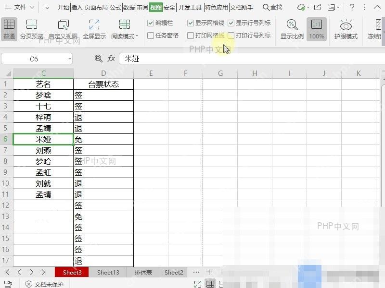Click the Name Box showing C6
This screenshot has height=288, width=385.
point(34,59)
